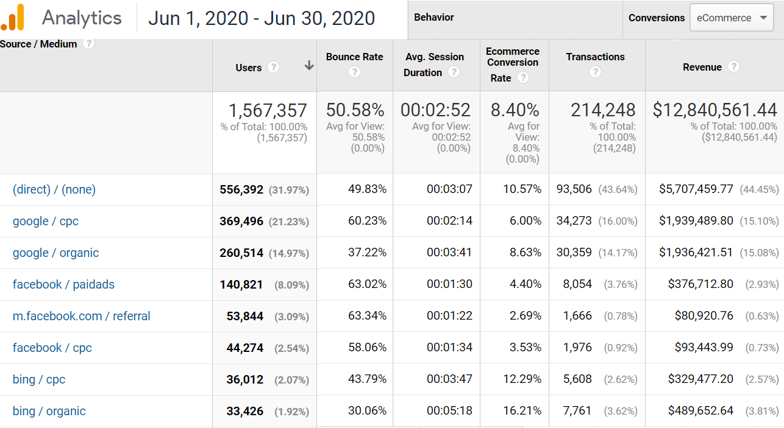Click revenue $80,920.76 for m.facebook.com referral
The width and height of the screenshot is (784, 428).
(704, 316)
